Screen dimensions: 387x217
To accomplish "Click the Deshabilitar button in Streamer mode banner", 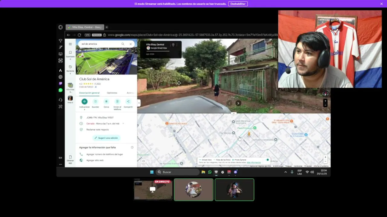I will (238, 4).
